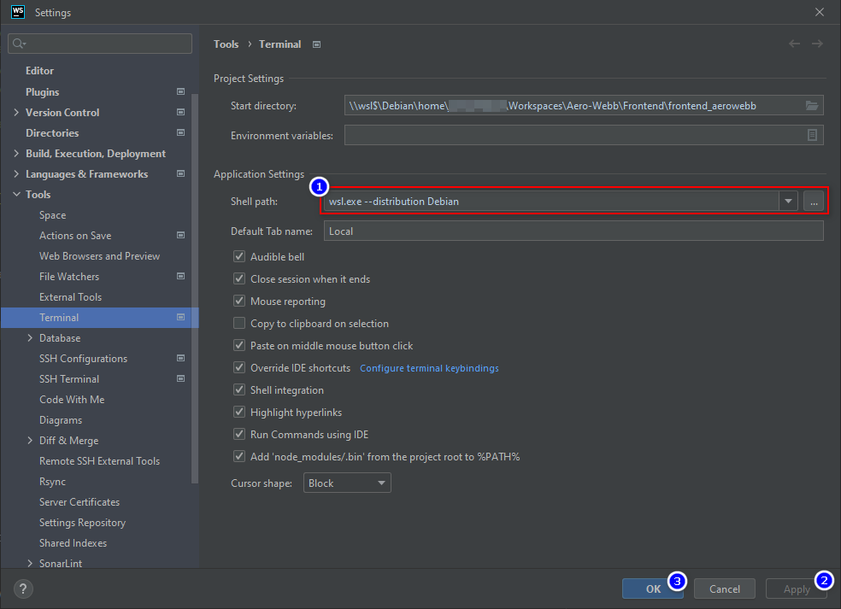This screenshot has height=609, width=841.
Task: Click project-level icon beside SSH Terminal
Action: [180, 378]
